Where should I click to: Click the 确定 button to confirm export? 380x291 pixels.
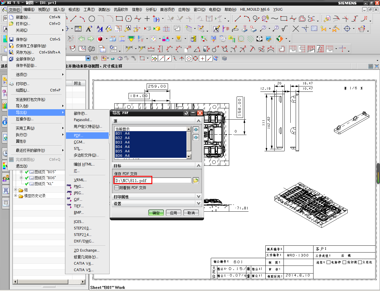(156, 213)
